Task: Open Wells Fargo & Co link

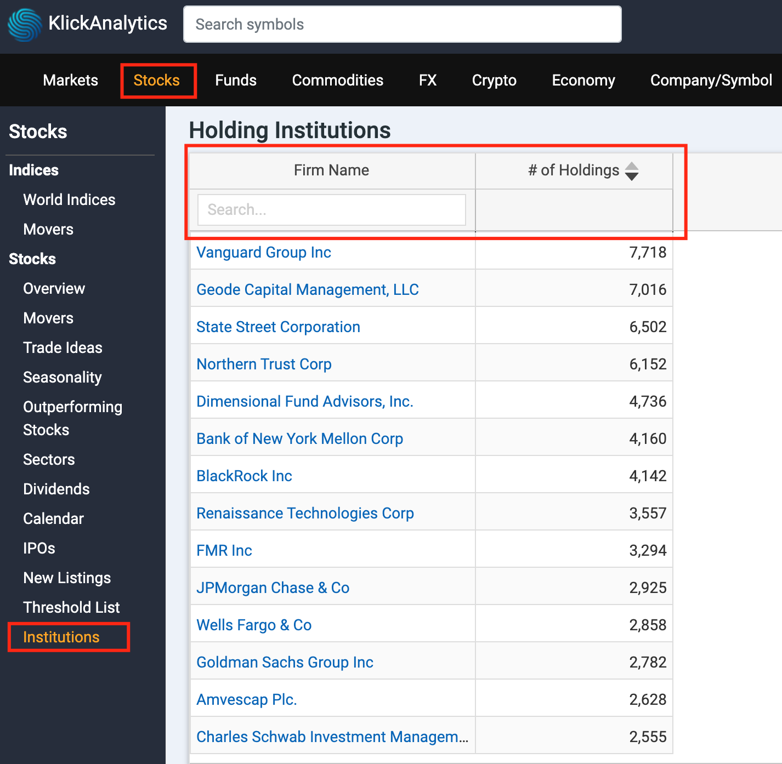Action: tap(254, 625)
